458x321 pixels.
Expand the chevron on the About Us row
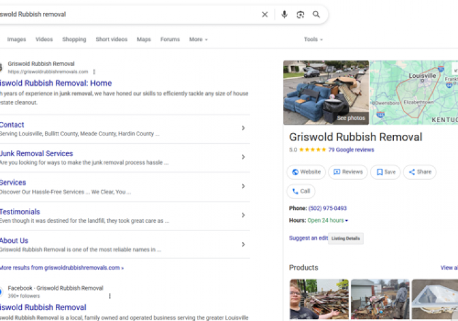tap(243, 245)
